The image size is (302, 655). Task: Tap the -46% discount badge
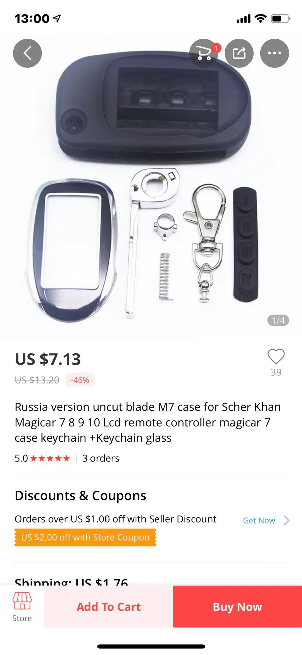coord(80,380)
